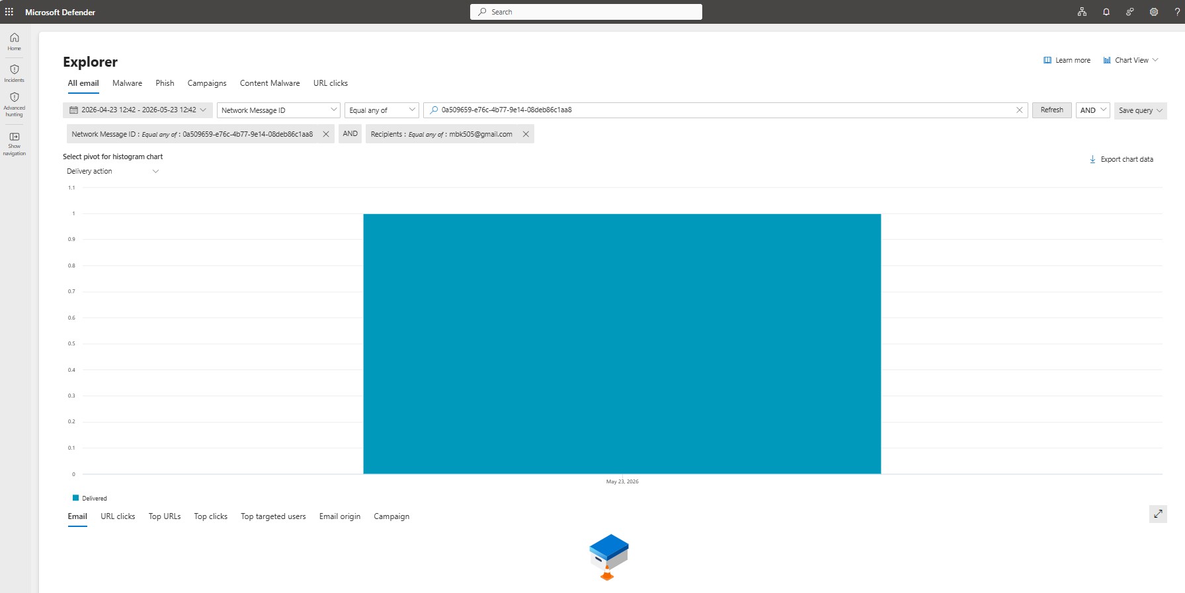The height and width of the screenshot is (593, 1185).
Task: Click the Delivered legend color swatch
Action: (x=75, y=498)
